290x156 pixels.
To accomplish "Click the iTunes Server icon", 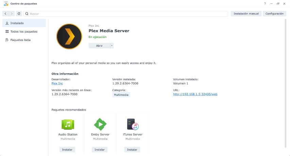I will coord(133,124).
